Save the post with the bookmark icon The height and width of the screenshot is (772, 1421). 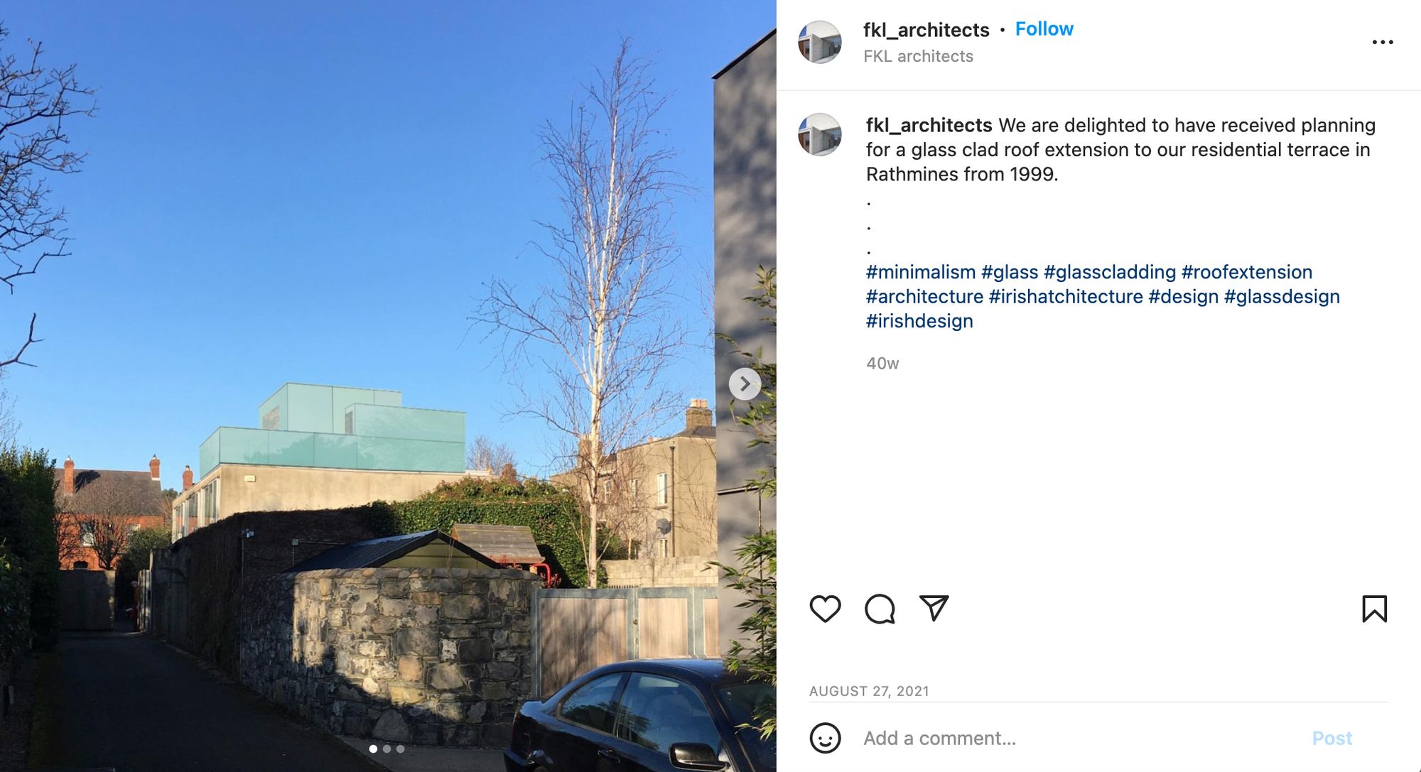(1374, 609)
